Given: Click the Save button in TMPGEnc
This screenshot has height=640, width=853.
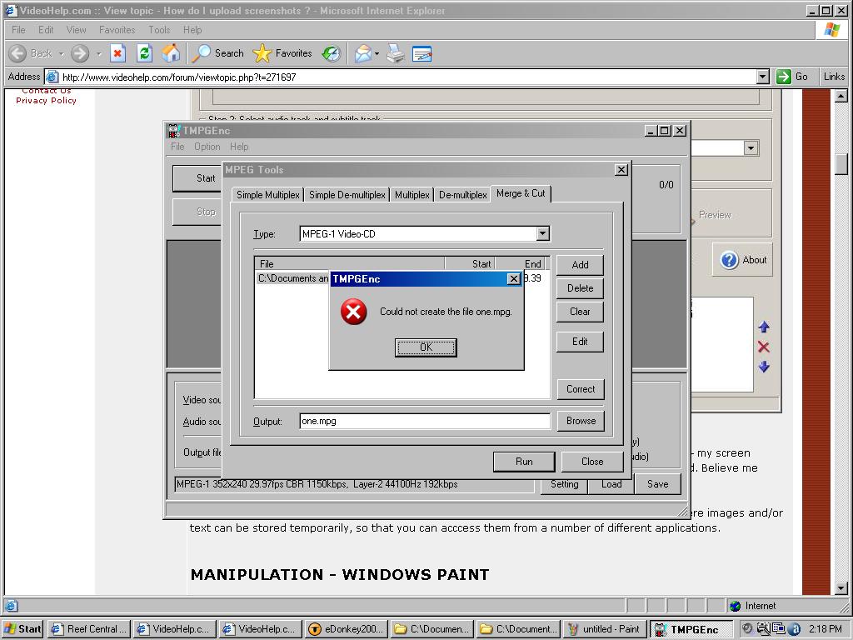Looking at the screenshot, I should click(658, 484).
